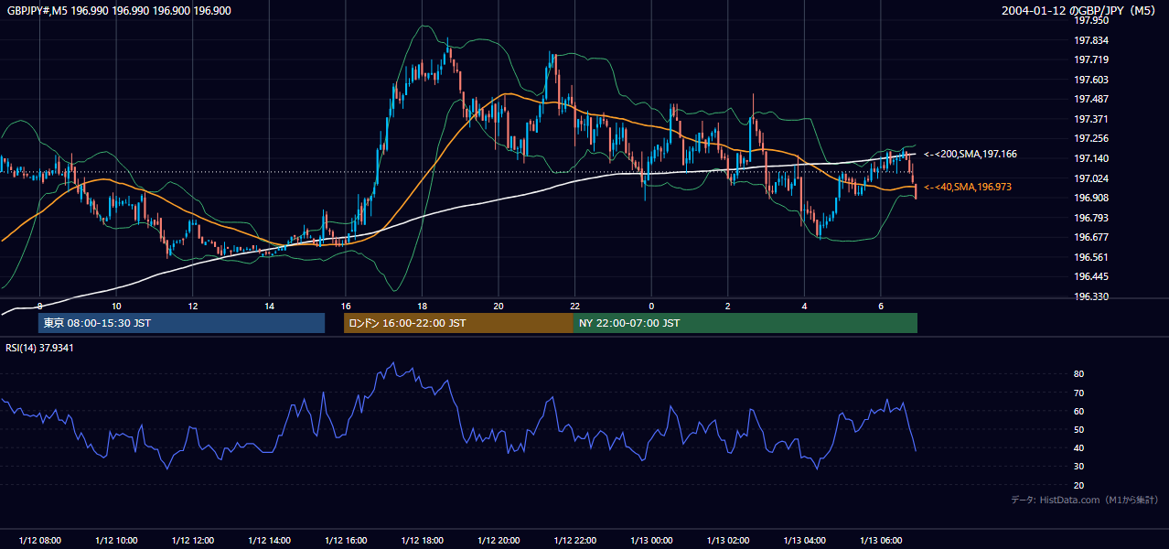Viewport: 1169px width, 549px height.
Task: Click hour label 14 beneath the price chart
Action: [x=269, y=306]
